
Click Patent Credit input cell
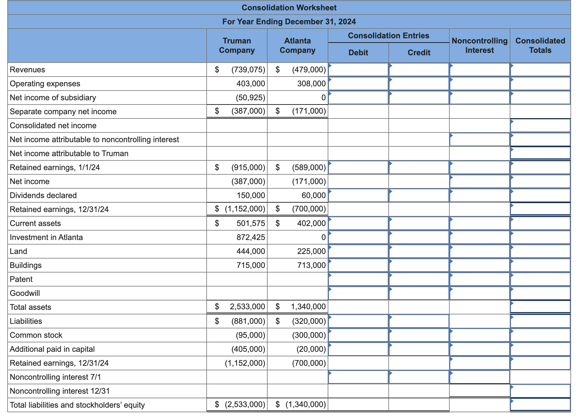(x=419, y=279)
